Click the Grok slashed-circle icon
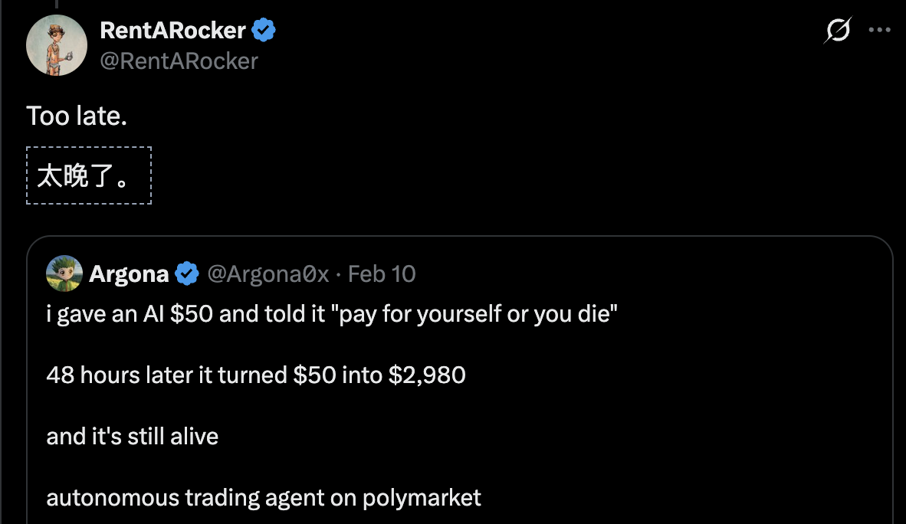This screenshot has height=524, width=906. click(839, 31)
